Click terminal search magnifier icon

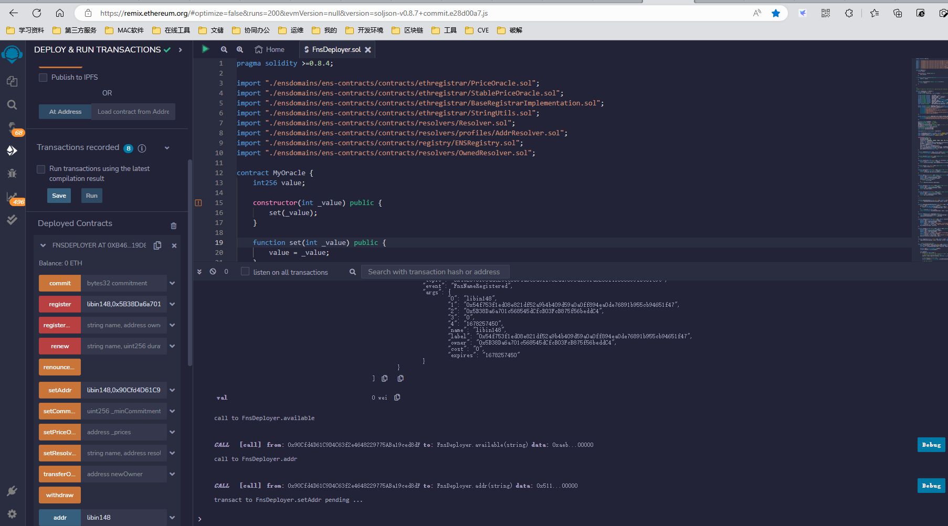[x=353, y=272]
